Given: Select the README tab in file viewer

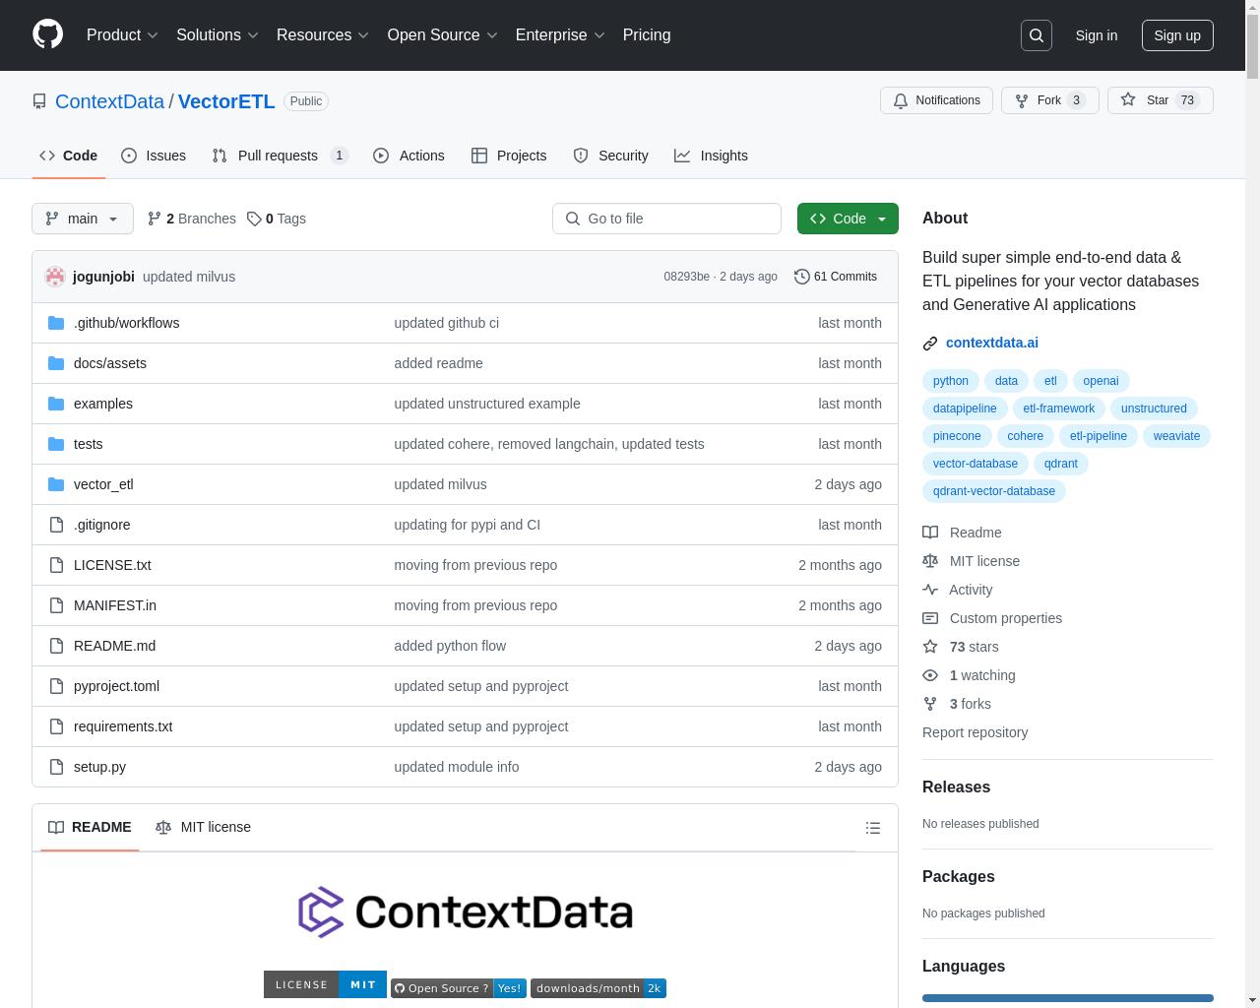Looking at the screenshot, I should click(x=90, y=827).
